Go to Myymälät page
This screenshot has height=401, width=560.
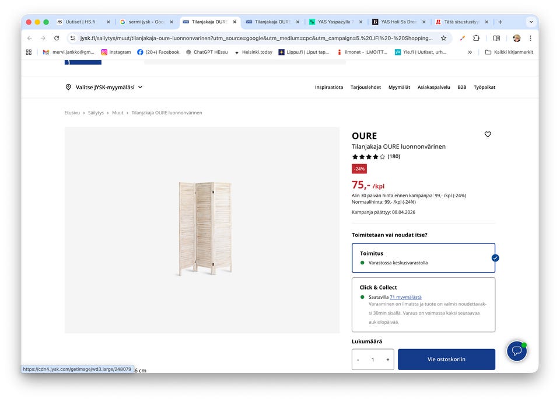pos(399,87)
